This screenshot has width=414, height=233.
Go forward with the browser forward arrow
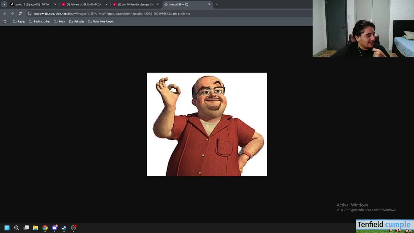pyautogui.click(x=12, y=14)
